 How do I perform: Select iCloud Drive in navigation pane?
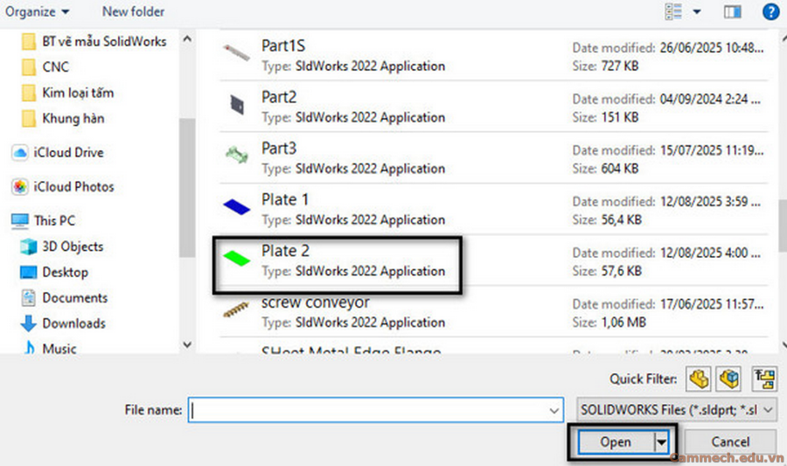57,152
